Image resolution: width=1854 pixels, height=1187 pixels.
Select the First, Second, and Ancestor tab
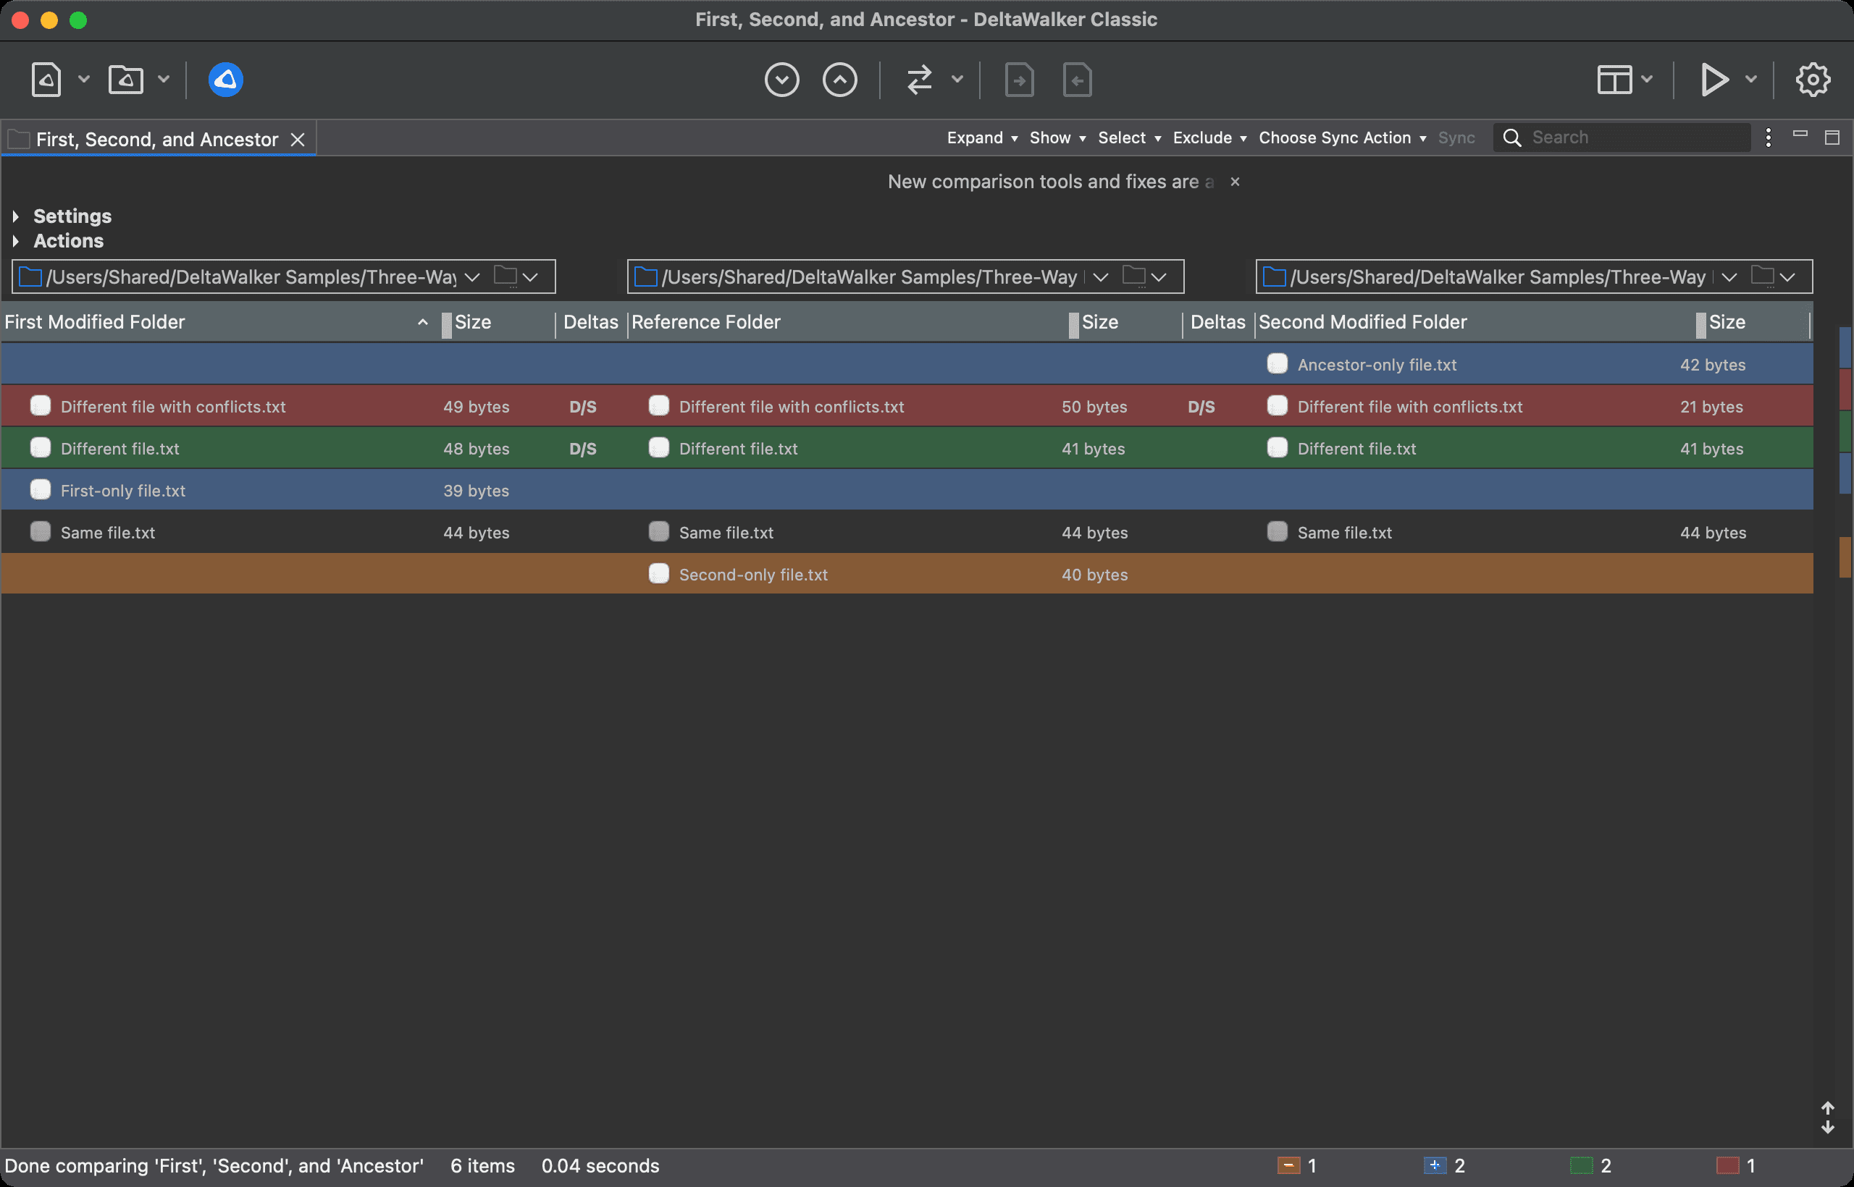[156, 140]
